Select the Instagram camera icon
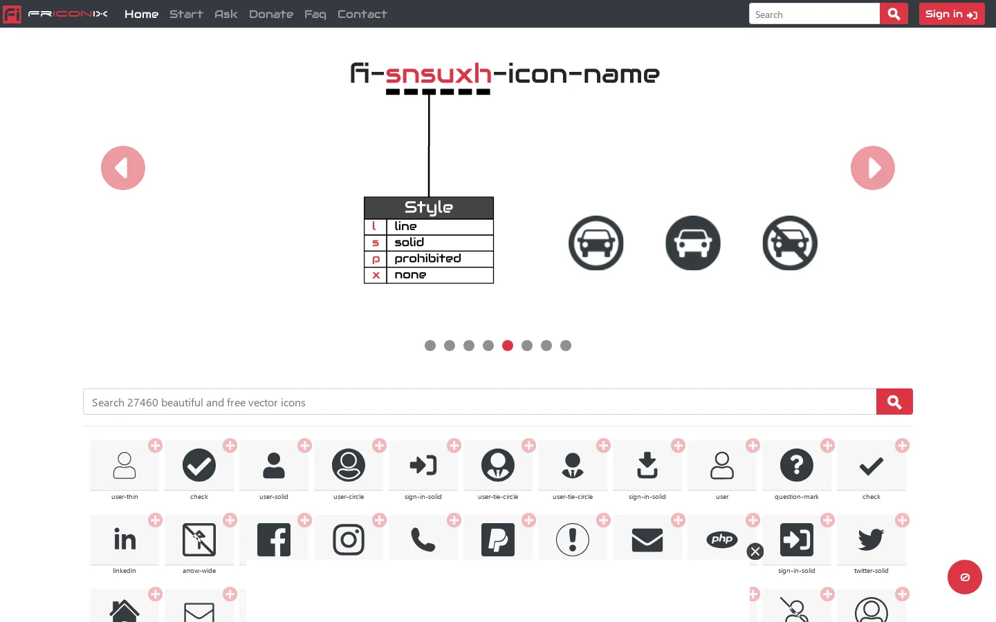This screenshot has width=996, height=622. click(349, 540)
